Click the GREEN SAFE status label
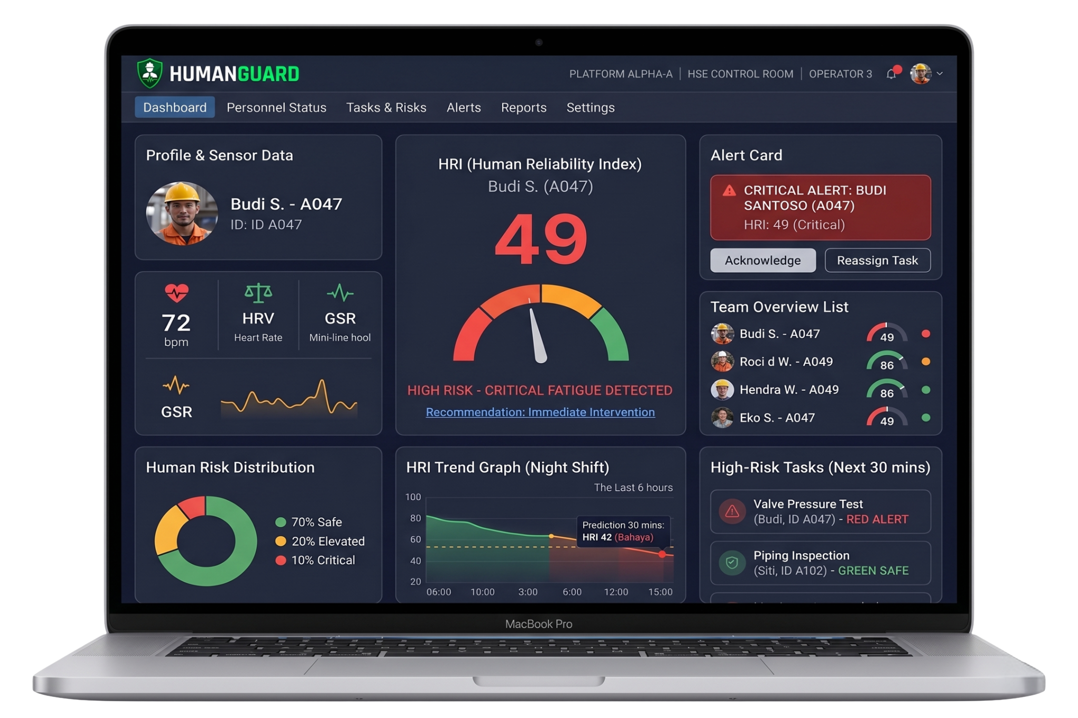The width and height of the screenshot is (1078, 718). [x=873, y=571]
